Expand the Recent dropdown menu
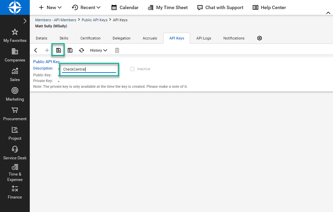Viewport: 333px width, 212px height. pyautogui.click(x=86, y=7)
